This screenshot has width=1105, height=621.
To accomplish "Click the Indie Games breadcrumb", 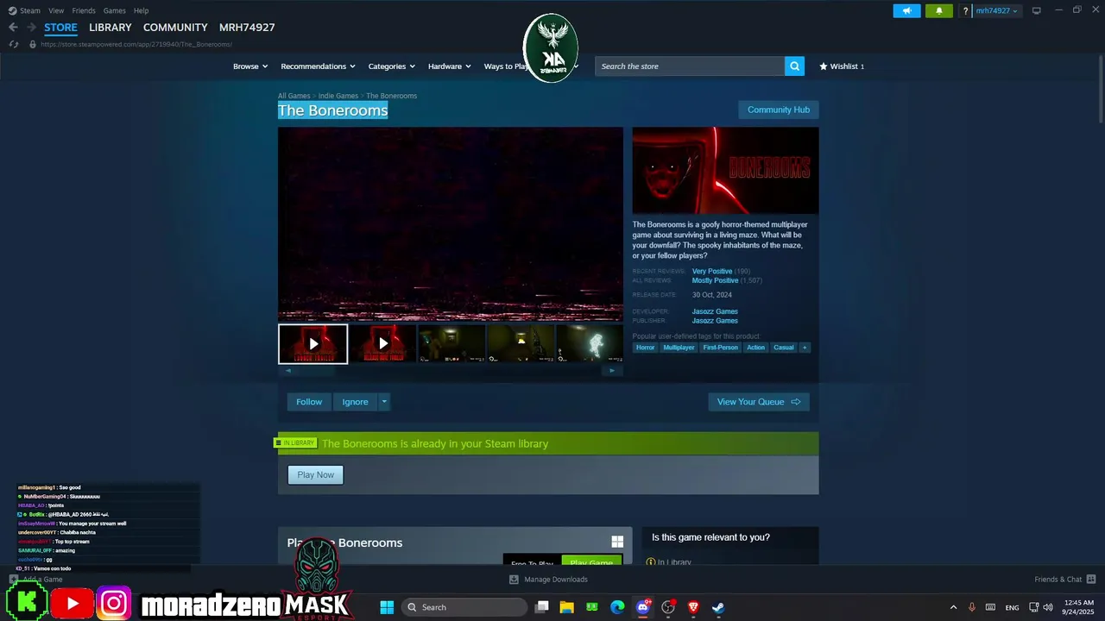I will [x=338, y=96].
